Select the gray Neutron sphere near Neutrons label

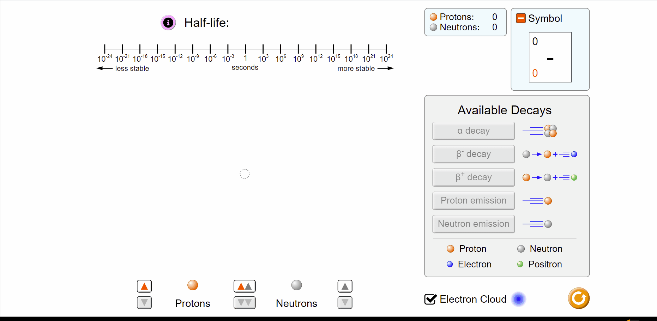[x=296, y=285]
